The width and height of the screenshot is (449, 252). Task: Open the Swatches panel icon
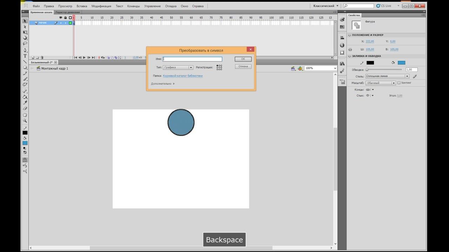click(342, 27)
